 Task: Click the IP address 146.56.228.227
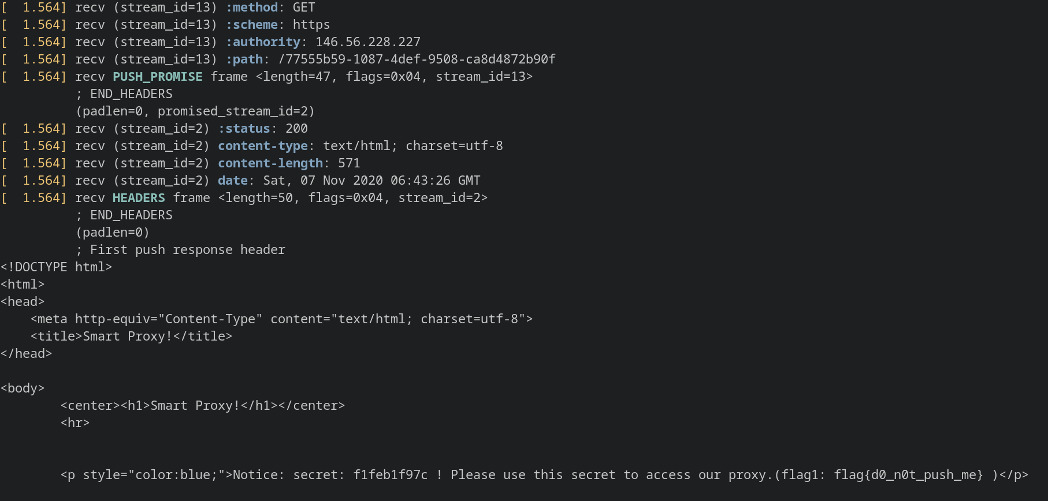point(368,42)
